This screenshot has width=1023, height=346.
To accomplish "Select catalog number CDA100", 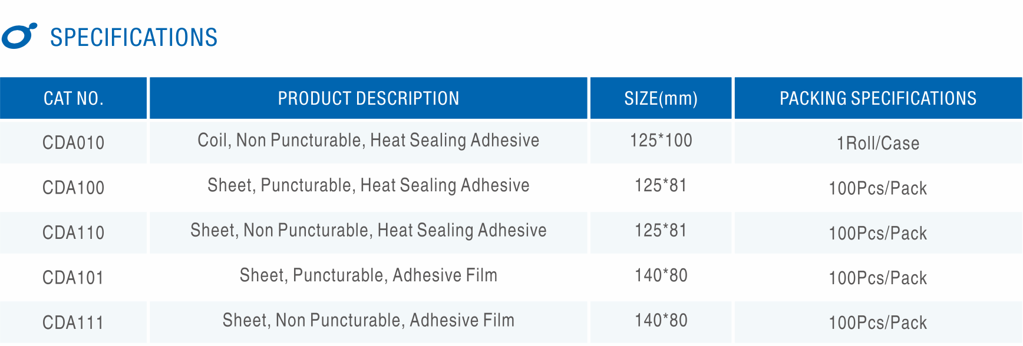I will click(x=74, y=188).
